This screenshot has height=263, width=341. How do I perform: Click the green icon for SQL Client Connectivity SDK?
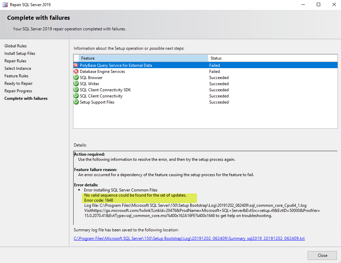(76, 90)
